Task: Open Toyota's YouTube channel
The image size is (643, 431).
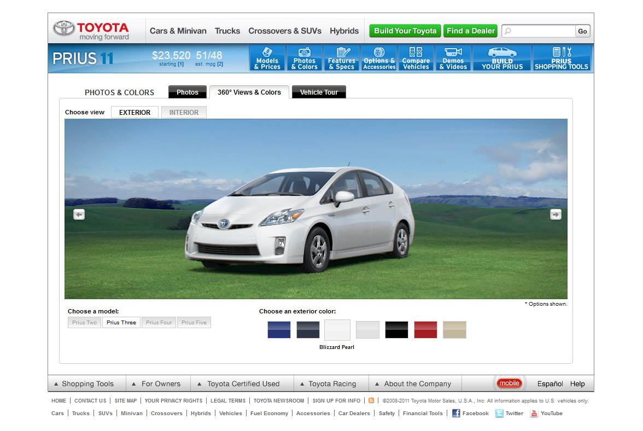Action: click(x=546, y=413)
